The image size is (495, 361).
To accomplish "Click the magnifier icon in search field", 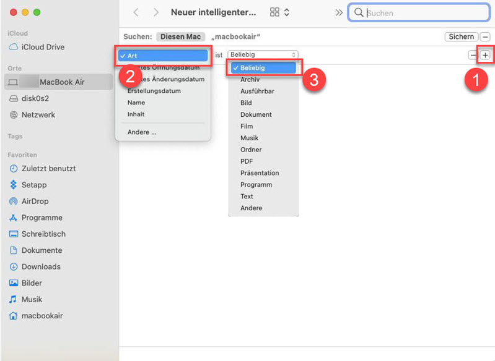I will pos(359,12).
